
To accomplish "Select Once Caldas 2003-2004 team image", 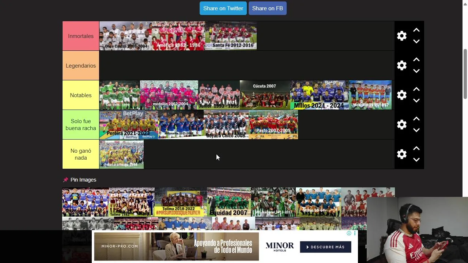I will pos(125,36).
